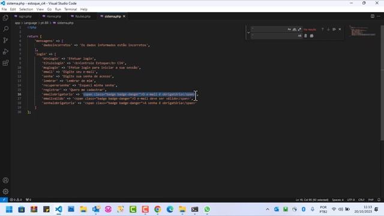Open the Run and Debug view
384x216 pixels.
[5, 52]
